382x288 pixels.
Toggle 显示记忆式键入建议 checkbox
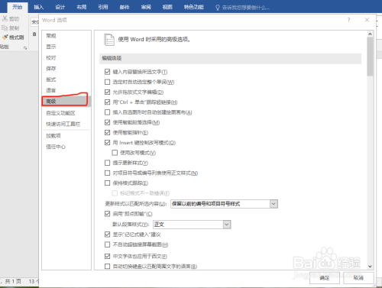[108, 235]
